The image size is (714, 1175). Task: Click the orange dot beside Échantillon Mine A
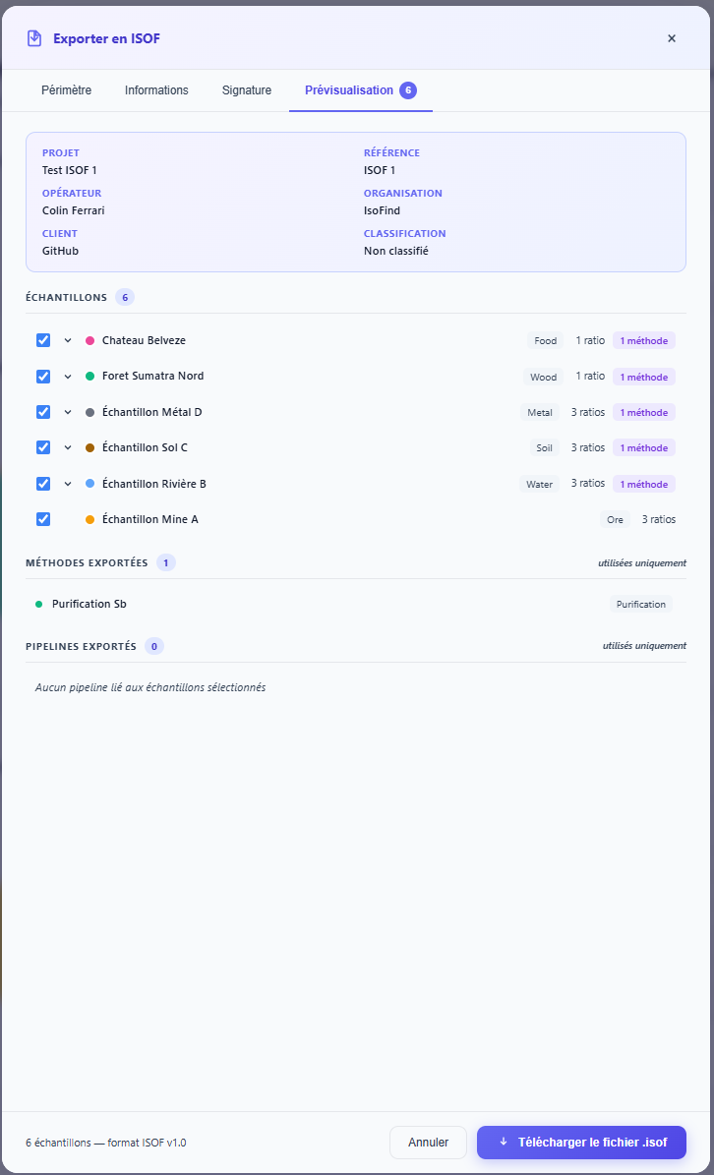pyautogui.click(x=90, y=519)
